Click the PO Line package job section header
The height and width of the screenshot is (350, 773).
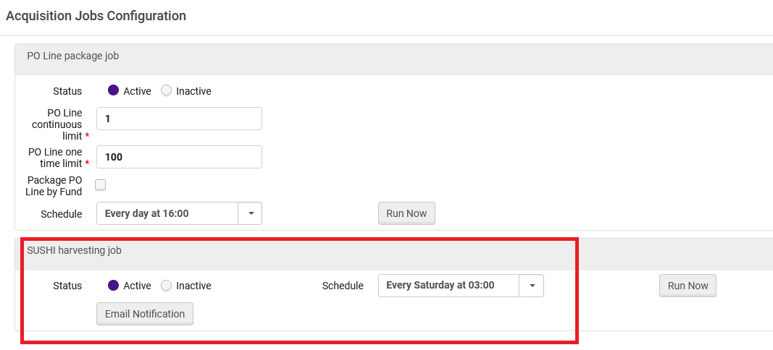point(73,56)
